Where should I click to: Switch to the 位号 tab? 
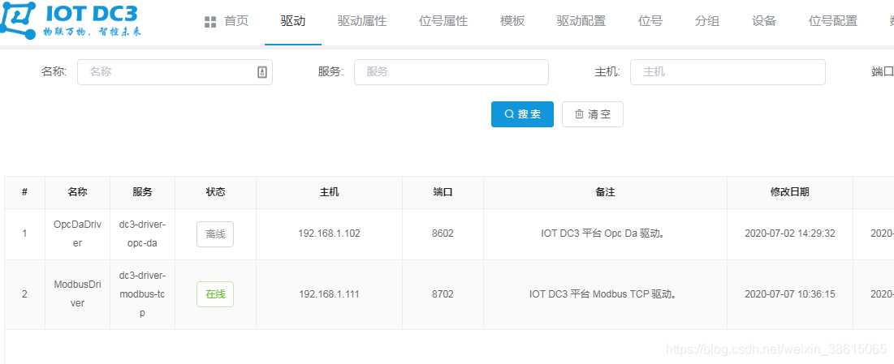[650, 22]
